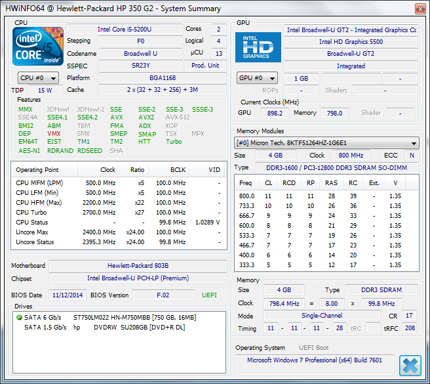Screen dimensions: 430x384
Task: Click the Chipset Intel Broadwell-U PCH-LP field
Action: click(x=138, y=278)
